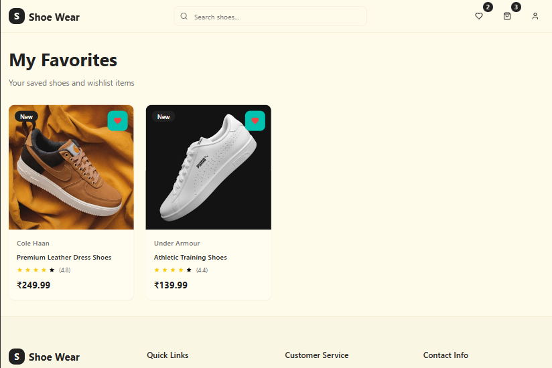Viewport: 552px width, 368px height.
Task: Click the ₹249.99 price
Action: click(33, 285)
